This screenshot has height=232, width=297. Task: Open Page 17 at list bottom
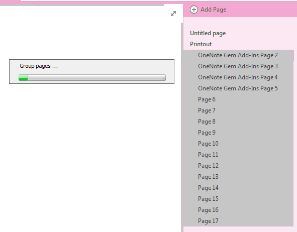click(239, 221)
